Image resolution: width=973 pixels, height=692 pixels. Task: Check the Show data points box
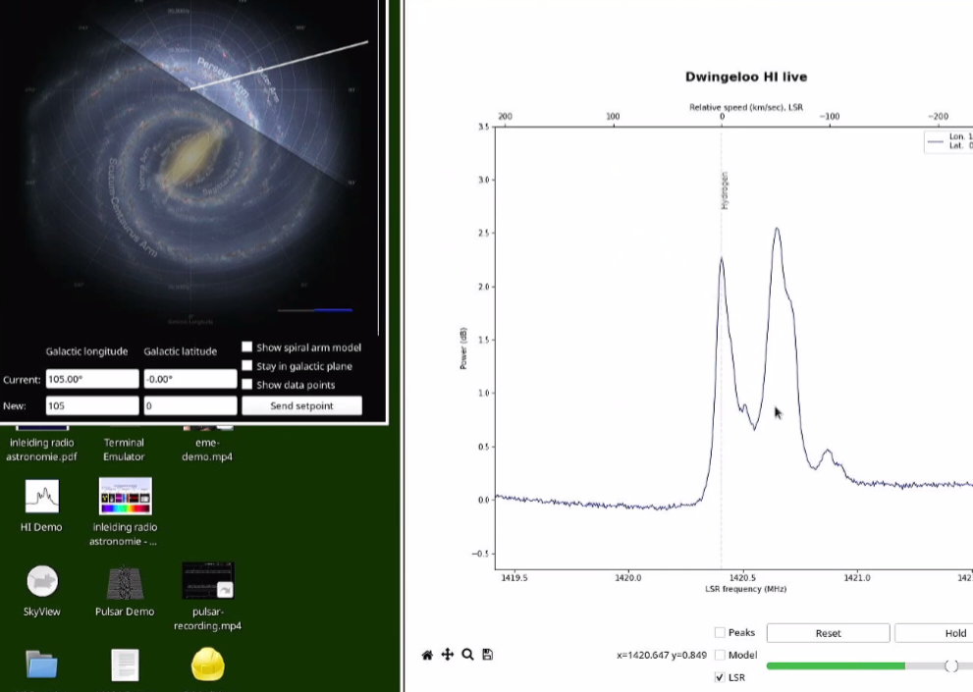point(247,385)
